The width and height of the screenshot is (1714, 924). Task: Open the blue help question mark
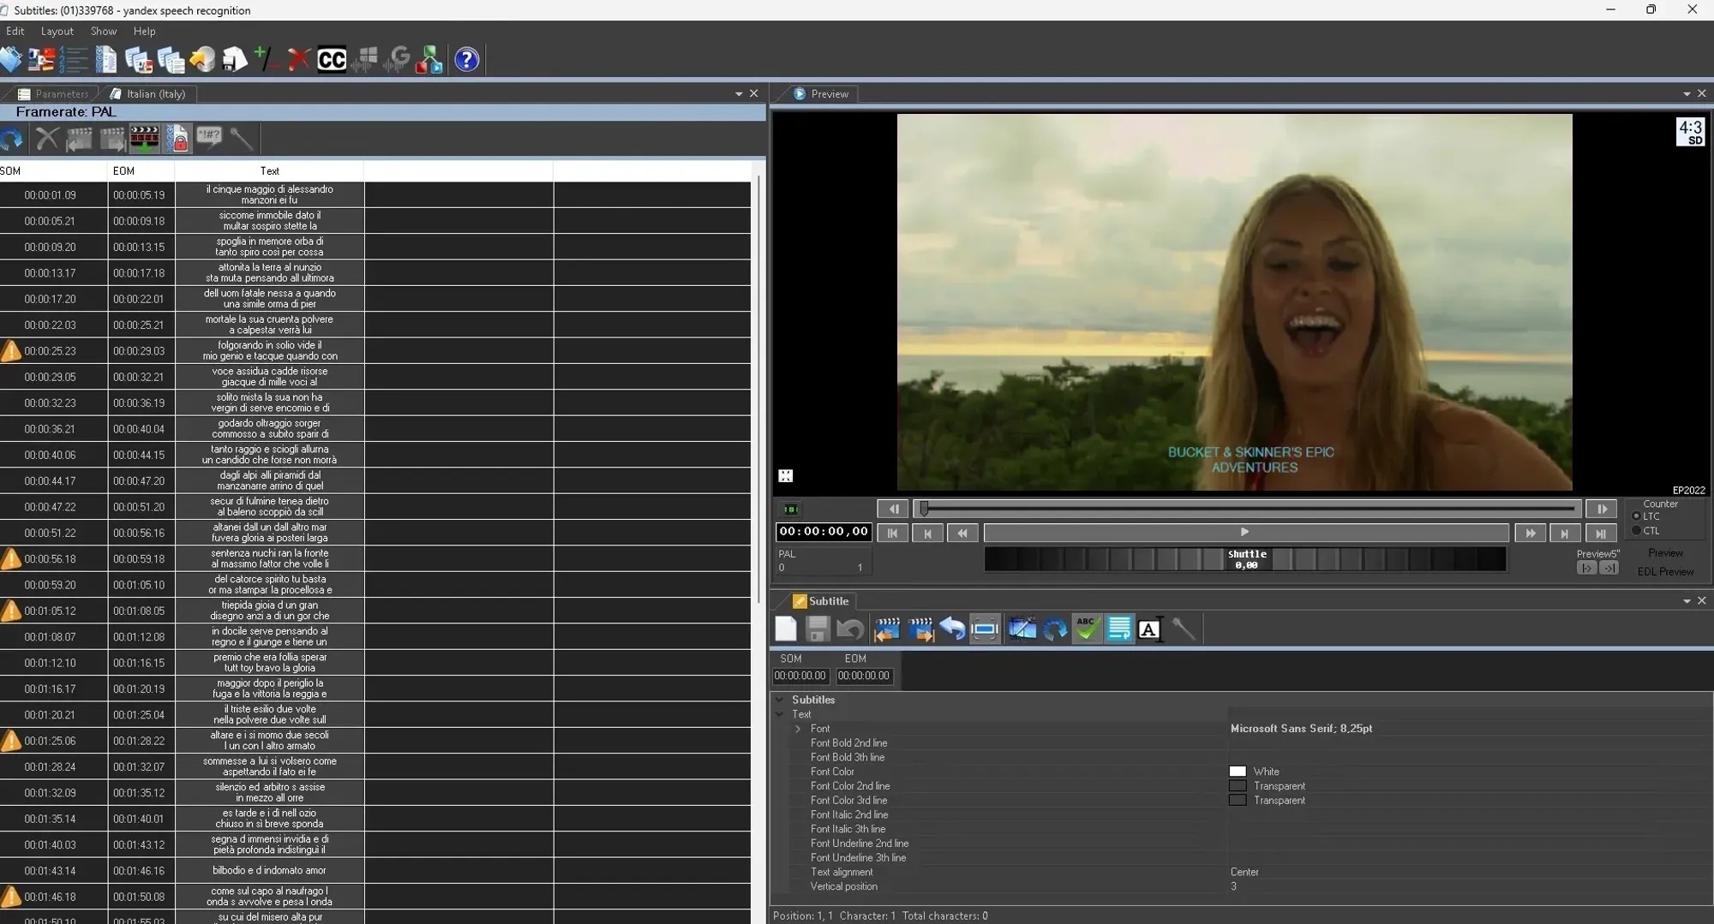(466, 59)
